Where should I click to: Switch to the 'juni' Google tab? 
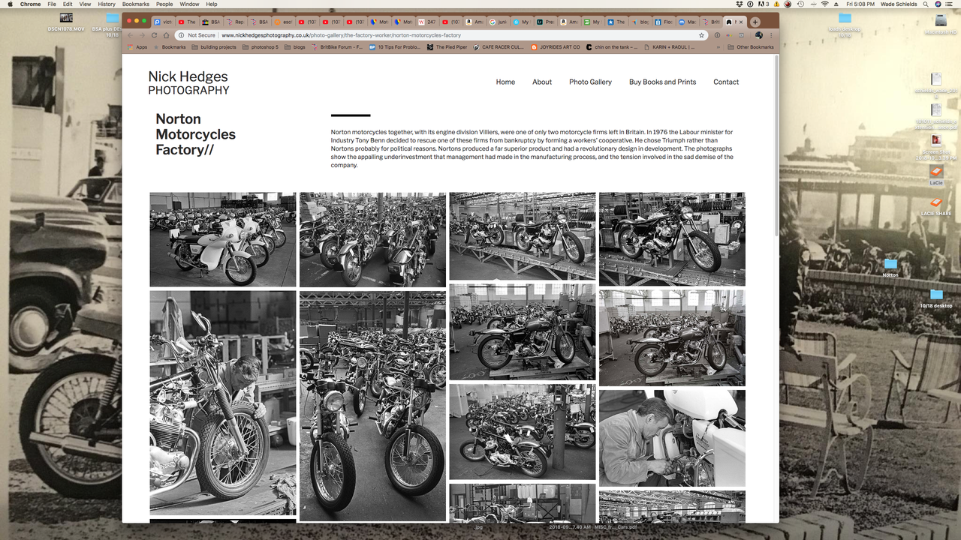(497, 22)
